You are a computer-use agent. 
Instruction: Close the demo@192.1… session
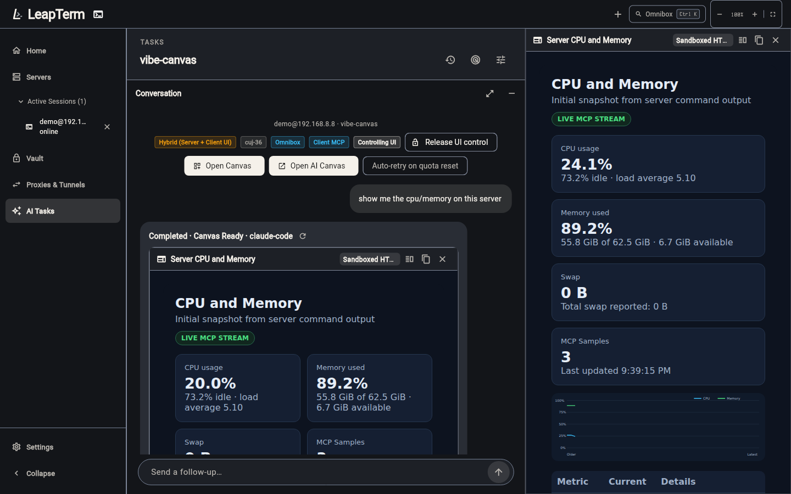pos(107,127)
